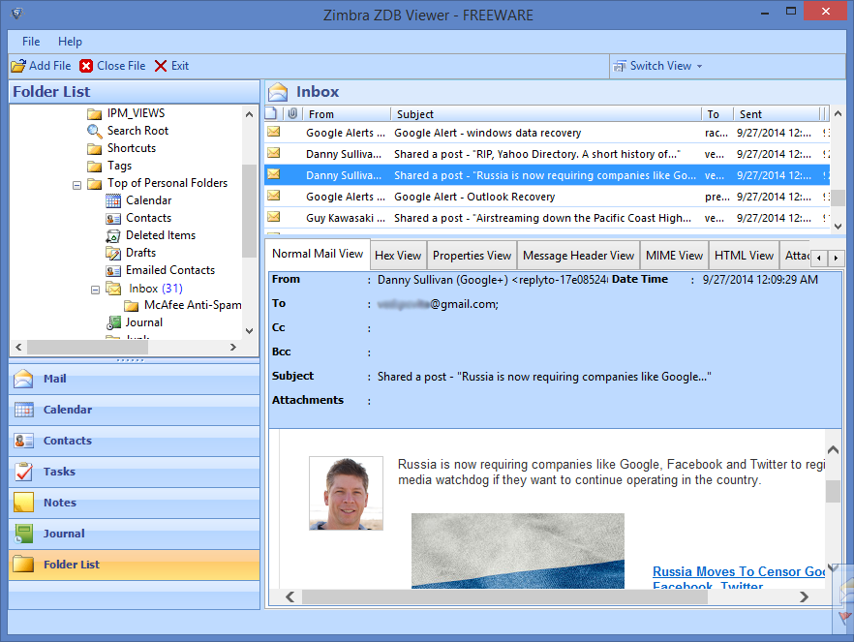Click the Inbox header envelope icon
The image size is (854, 642).
point(278,92)
